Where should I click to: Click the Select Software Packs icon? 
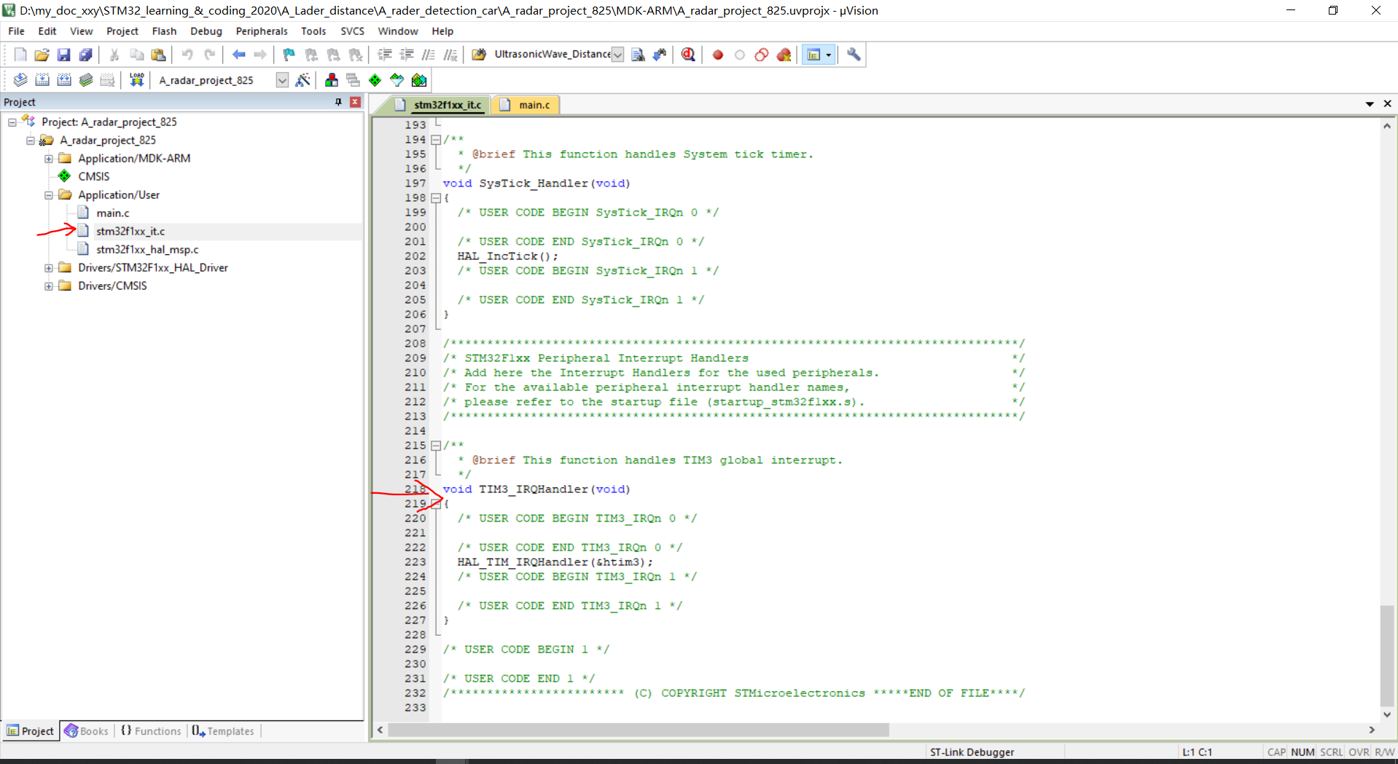tap(397, 80)
